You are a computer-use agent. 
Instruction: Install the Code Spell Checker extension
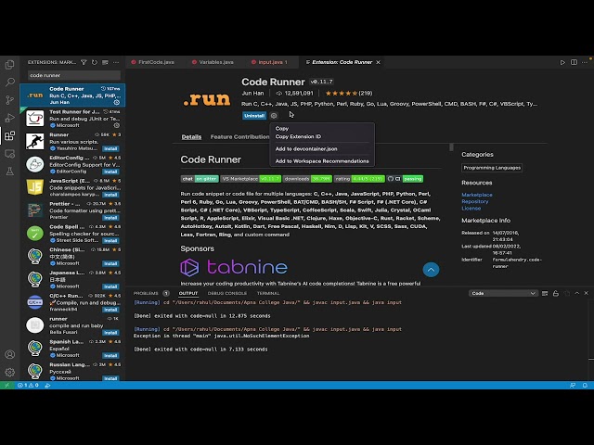point(110,241)
